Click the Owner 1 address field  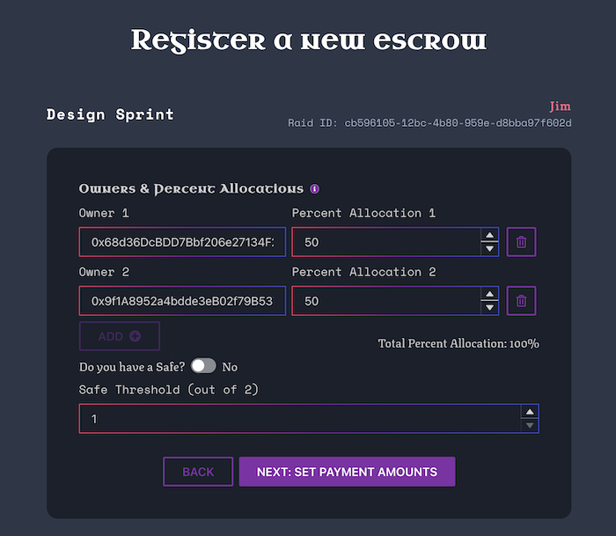[182, 242]
